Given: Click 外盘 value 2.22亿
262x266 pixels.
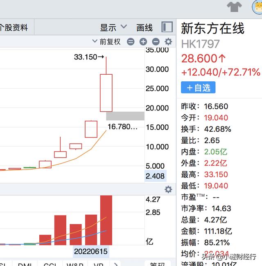Looking at the screenshot, I should click(x=215, y=163).
